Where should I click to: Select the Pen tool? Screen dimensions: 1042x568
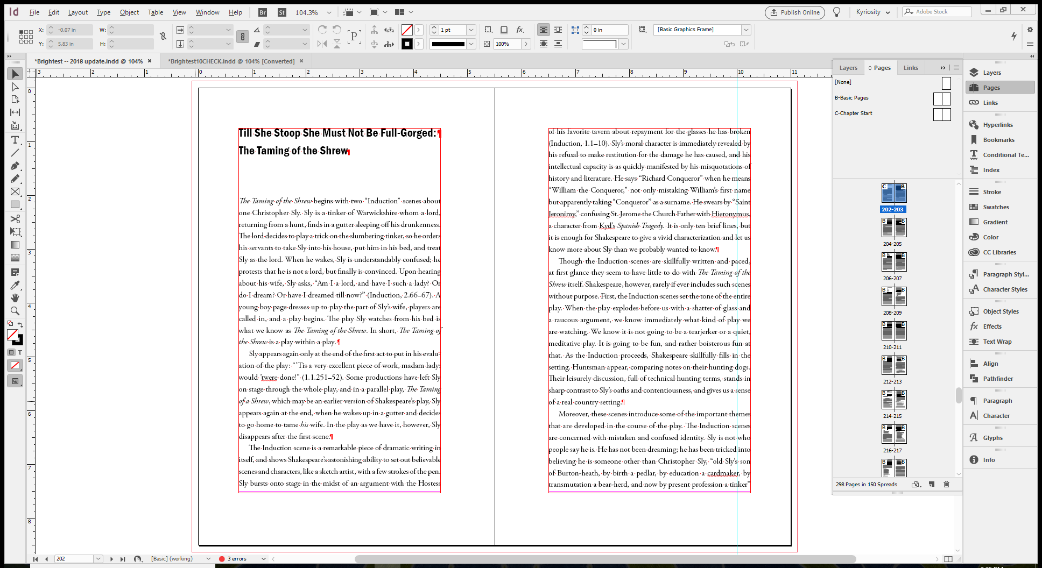point(15,166)
